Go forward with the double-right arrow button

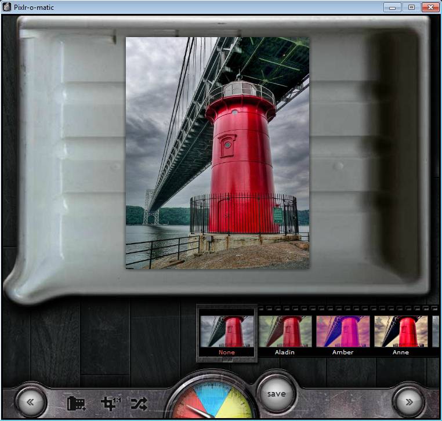(x=409, y=402)
